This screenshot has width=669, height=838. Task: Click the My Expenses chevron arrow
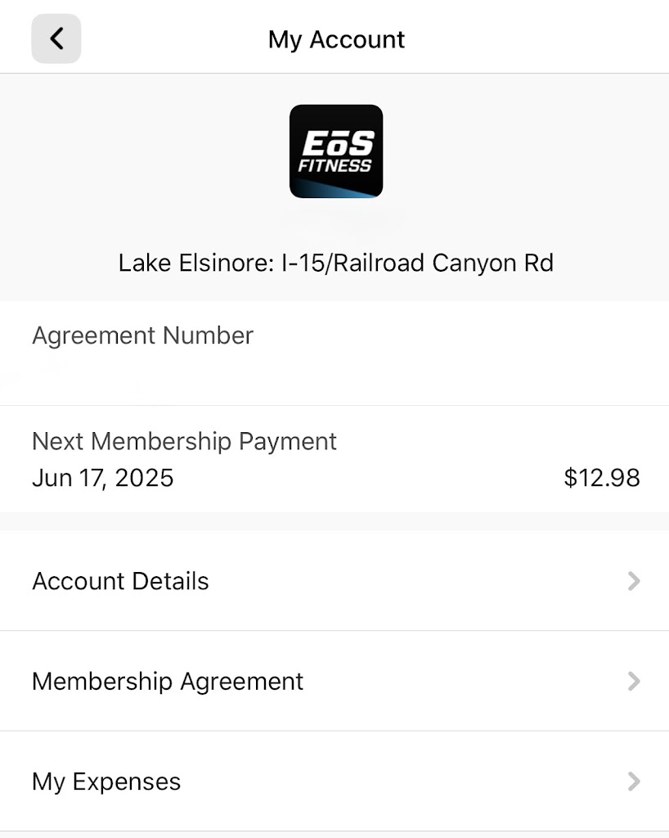click(x=633, y=782)
